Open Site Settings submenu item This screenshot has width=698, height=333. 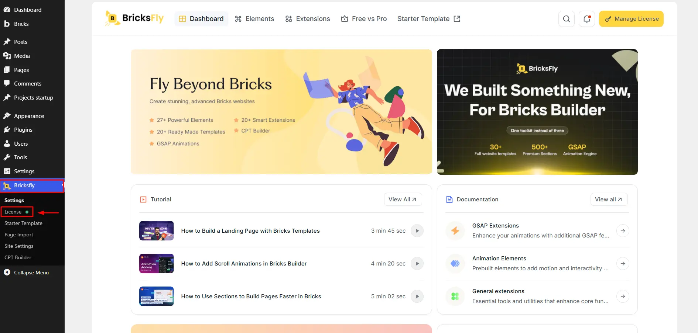tap(19, 246)
